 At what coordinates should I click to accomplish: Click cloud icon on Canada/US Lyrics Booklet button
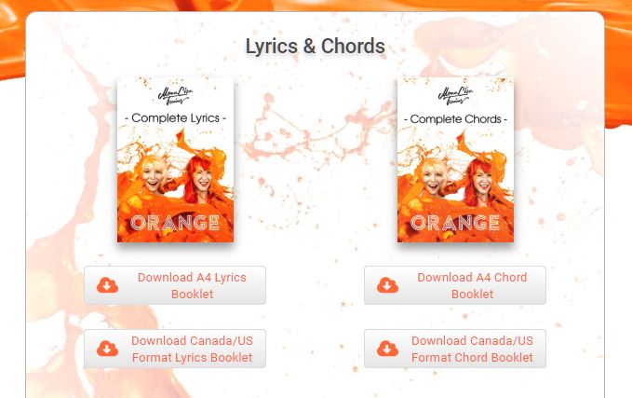click(x=107, y=349)
